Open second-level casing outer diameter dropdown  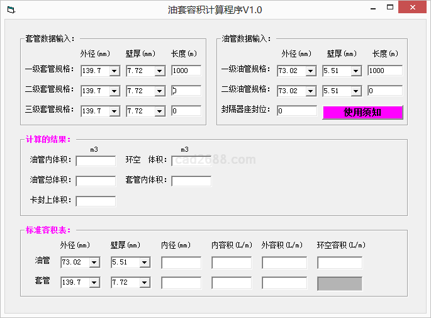[x=114, y=91]
